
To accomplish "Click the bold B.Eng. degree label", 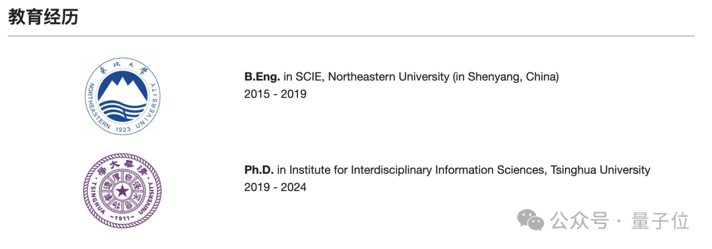I will tap(262, 76).
